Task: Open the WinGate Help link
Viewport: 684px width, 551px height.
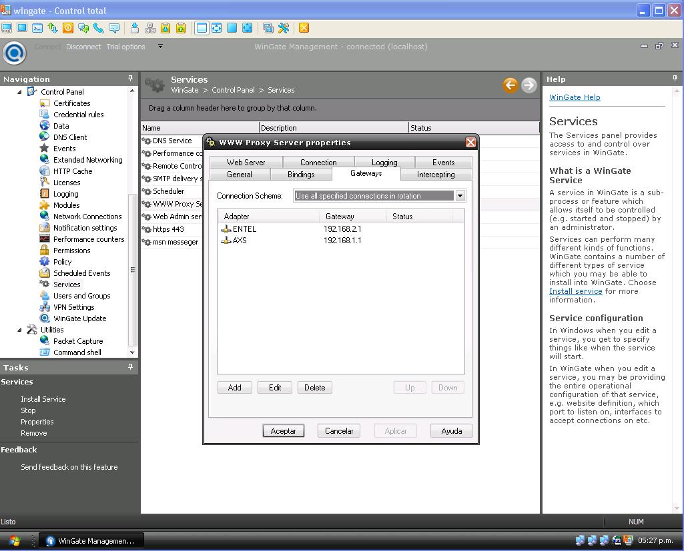Action: (575, 97)
